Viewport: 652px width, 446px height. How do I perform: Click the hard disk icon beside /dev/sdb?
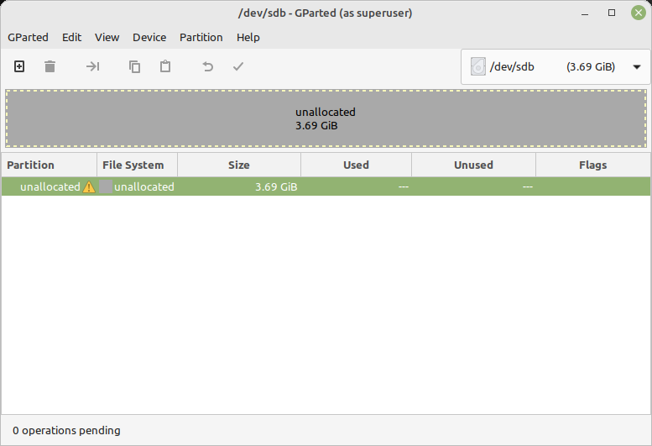point(478,66)
